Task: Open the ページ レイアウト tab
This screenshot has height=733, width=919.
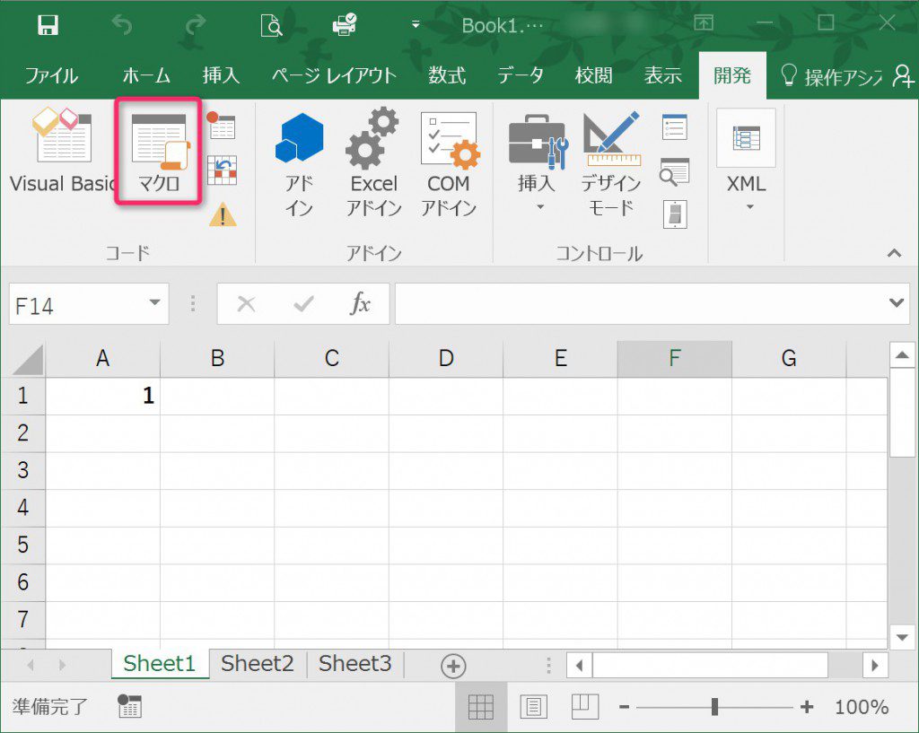Action: pos(334,75)
